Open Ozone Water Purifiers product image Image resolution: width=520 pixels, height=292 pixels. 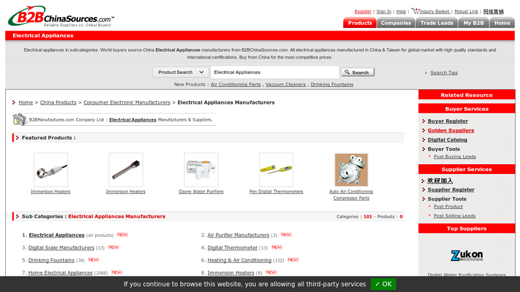point(201,169)
